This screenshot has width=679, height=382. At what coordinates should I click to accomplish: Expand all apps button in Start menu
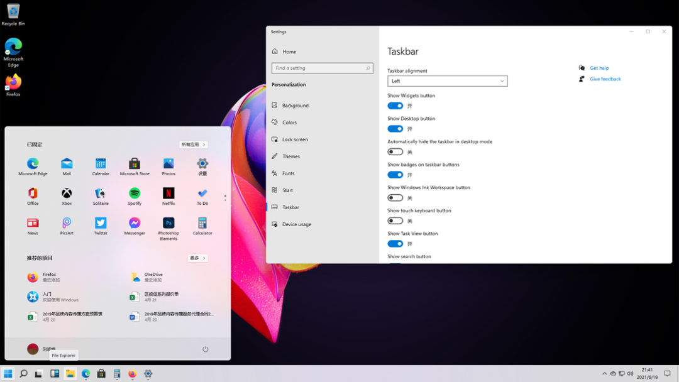(193, 145)
